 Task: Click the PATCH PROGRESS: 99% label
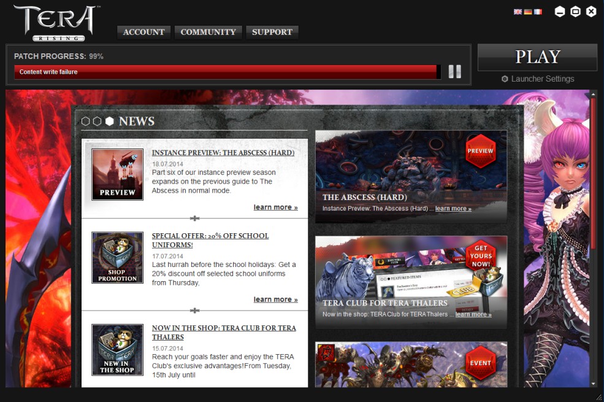[x=58, y=56]
